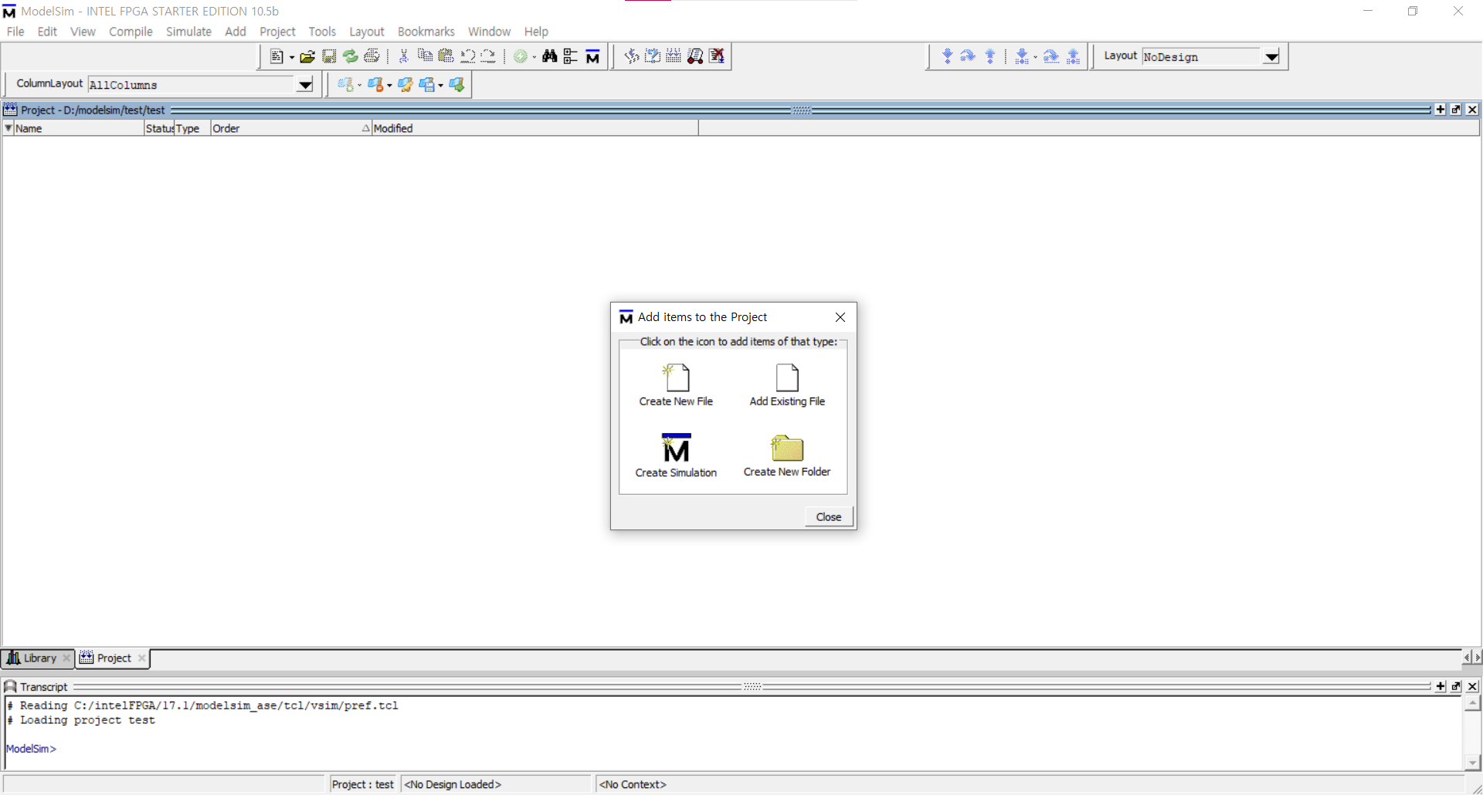This screenshot has width=1483, height=795.
Task: Click the Step Into blue down-arrow icon
Action: [948, 56]
